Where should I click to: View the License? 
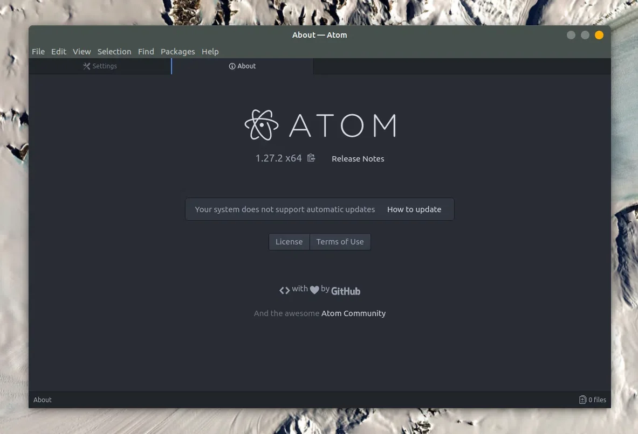tap(289, 242)
